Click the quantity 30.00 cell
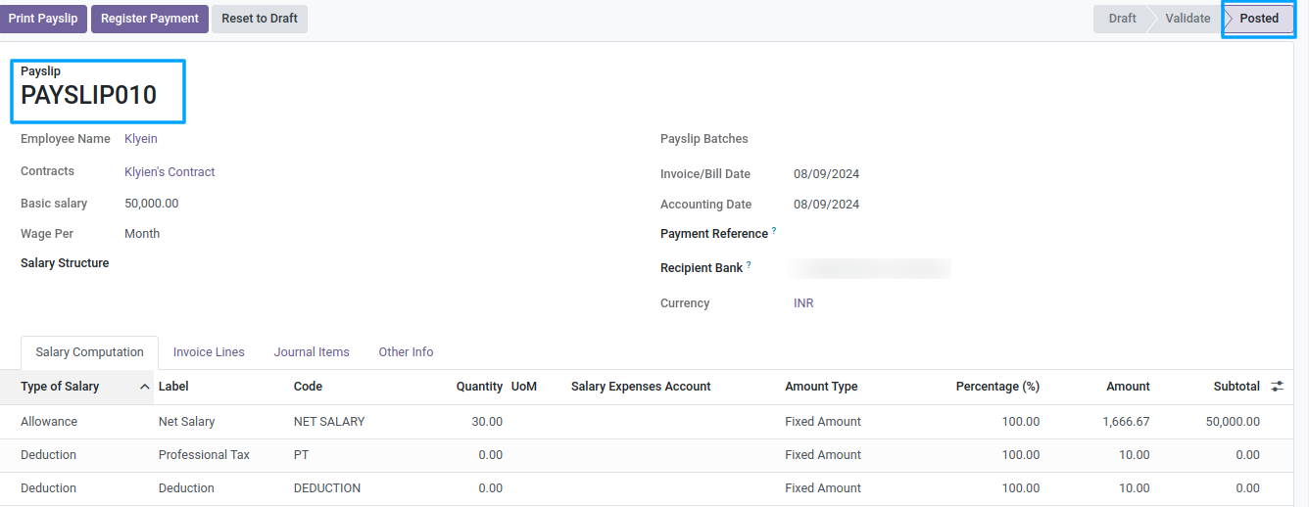1309x507 pixels. pyautogui.click(x=487, y=422)
